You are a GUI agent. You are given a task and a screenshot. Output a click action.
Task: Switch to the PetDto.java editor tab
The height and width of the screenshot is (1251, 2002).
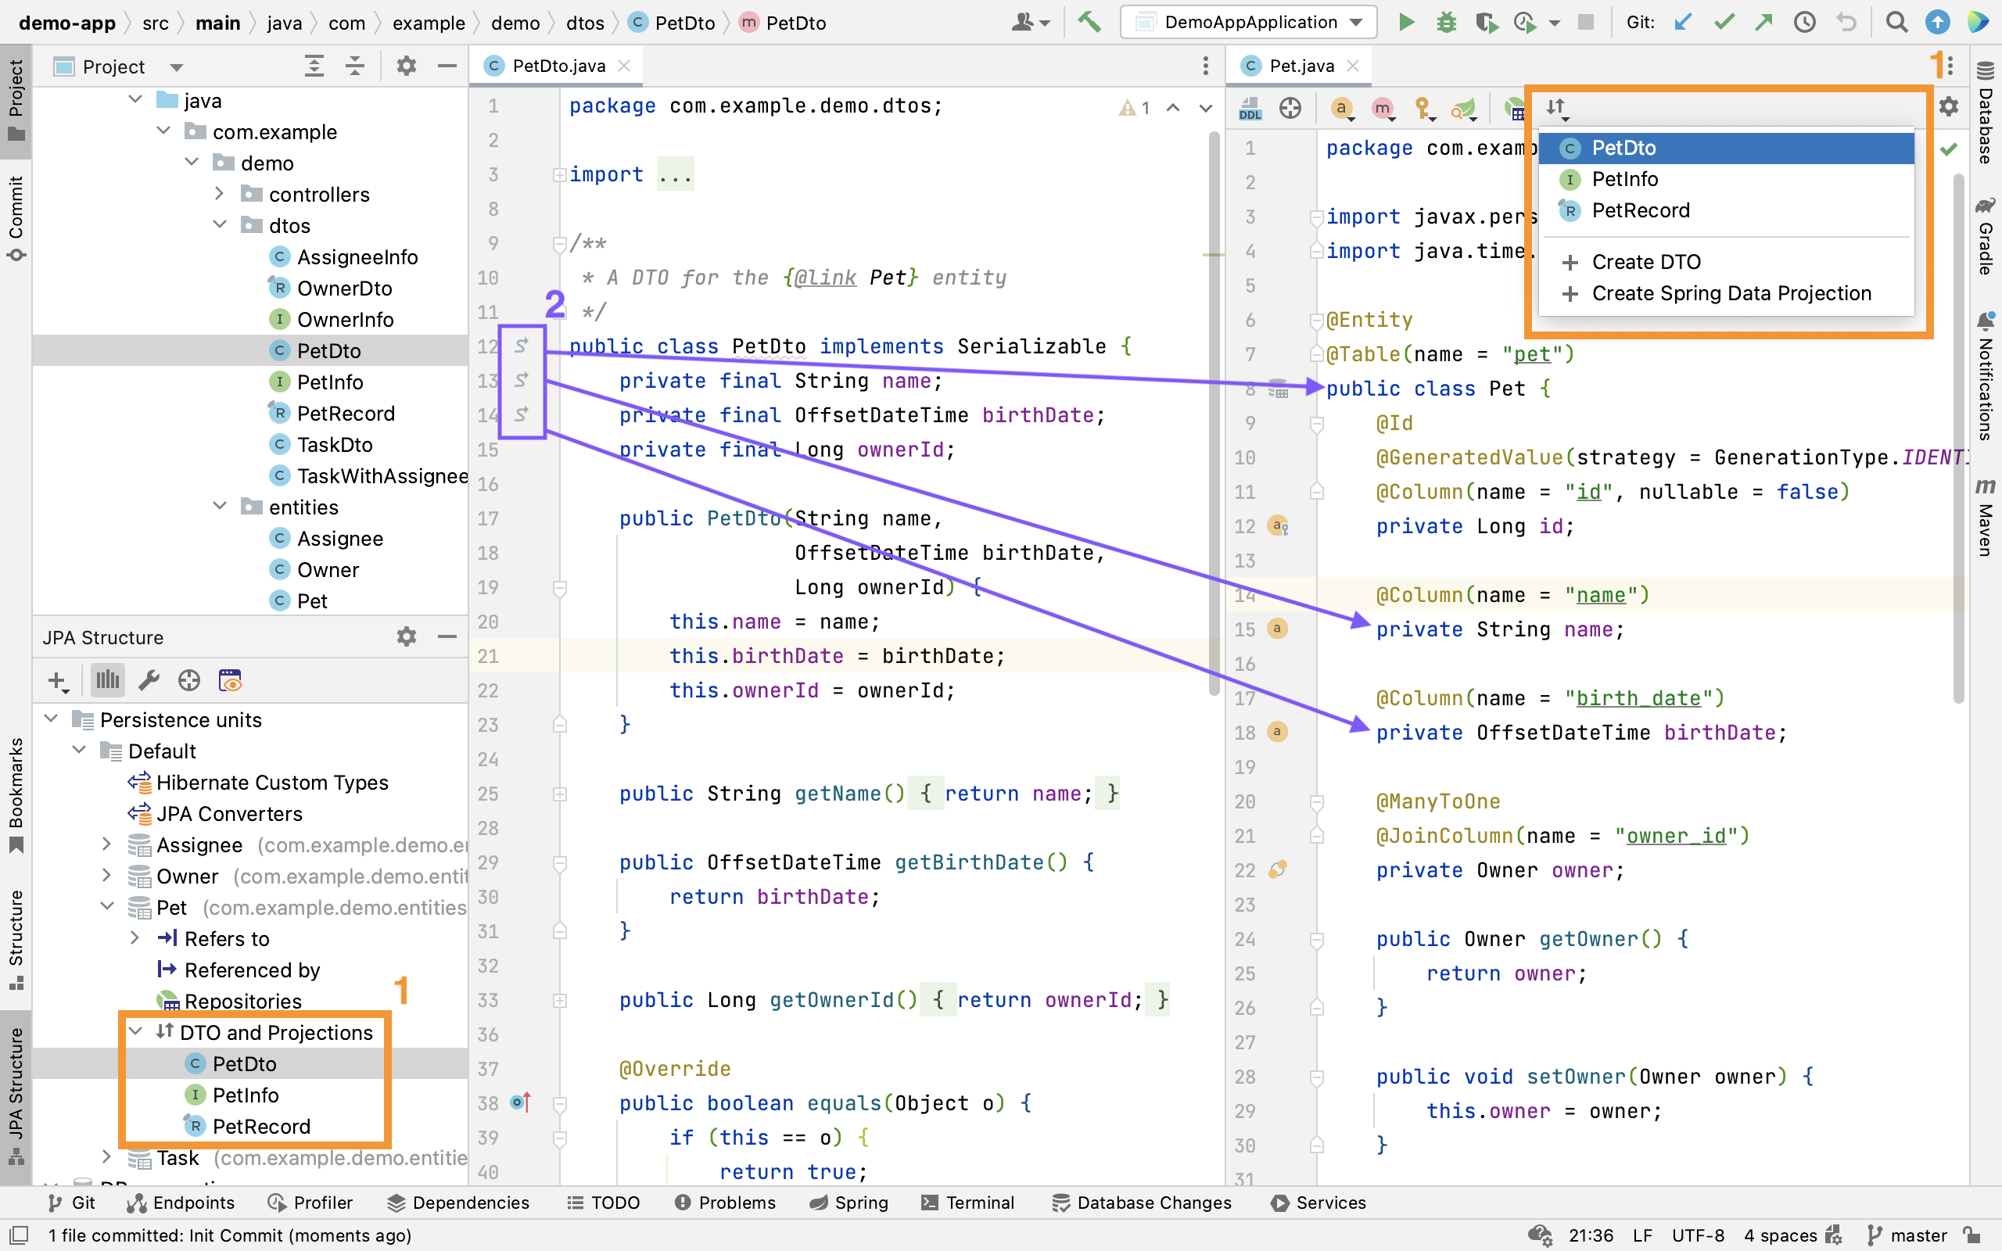point(558,66)
